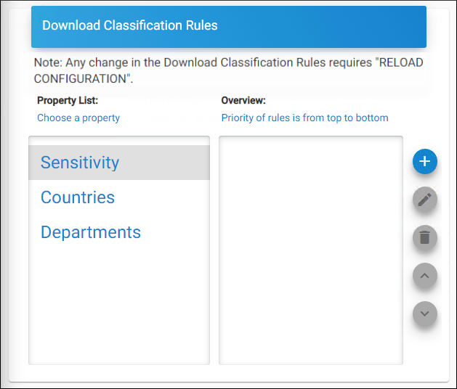Click the quoted 'RELOAD CONFIGURATION' text in the note
Viewport: 457px width, 389px height.
pos(84,78)
